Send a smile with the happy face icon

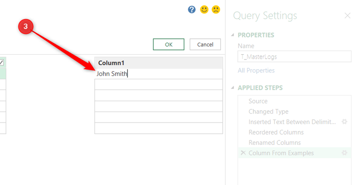pos(204,10)
